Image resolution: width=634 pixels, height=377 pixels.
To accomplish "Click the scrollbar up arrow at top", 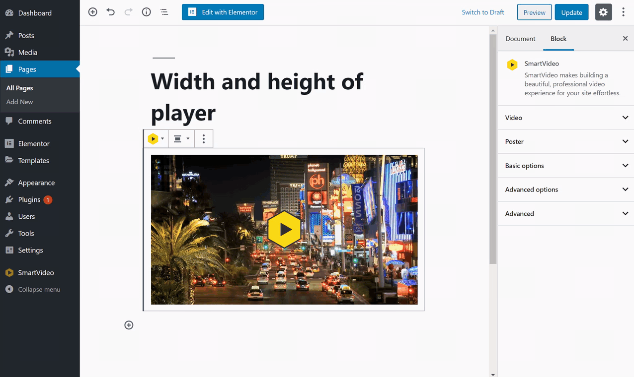I will coord(493,31).
